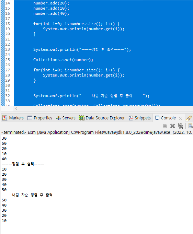The image size is (193, 234).
Task: Click line number 15 in the gutter
Action: point(8,8)
